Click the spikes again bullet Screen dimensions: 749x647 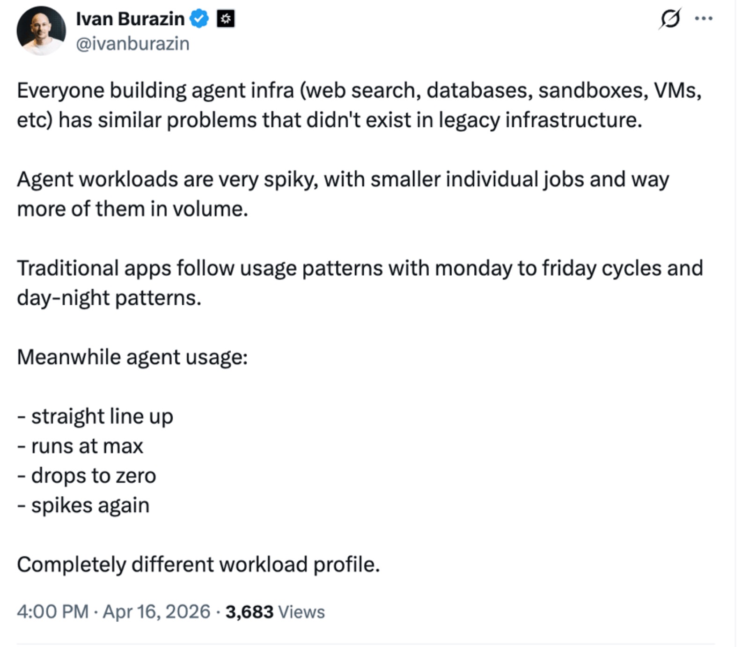click(83, 506)
